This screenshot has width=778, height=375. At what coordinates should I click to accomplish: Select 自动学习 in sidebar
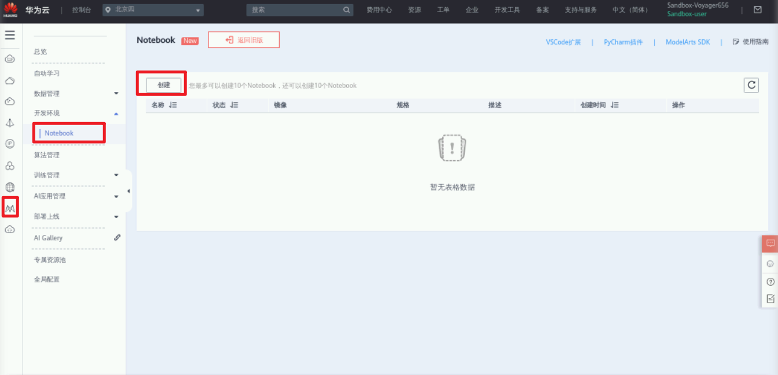point(47,73)
